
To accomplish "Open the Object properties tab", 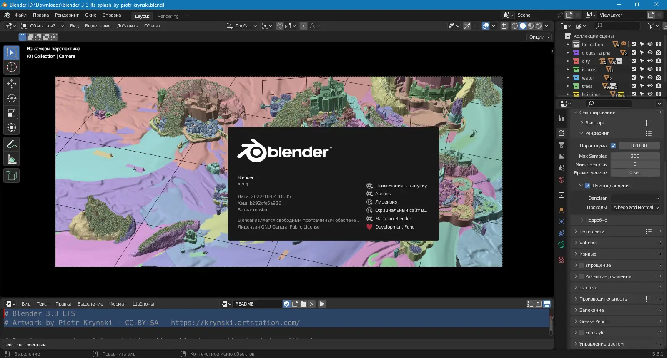I will (x=562, y=210).
